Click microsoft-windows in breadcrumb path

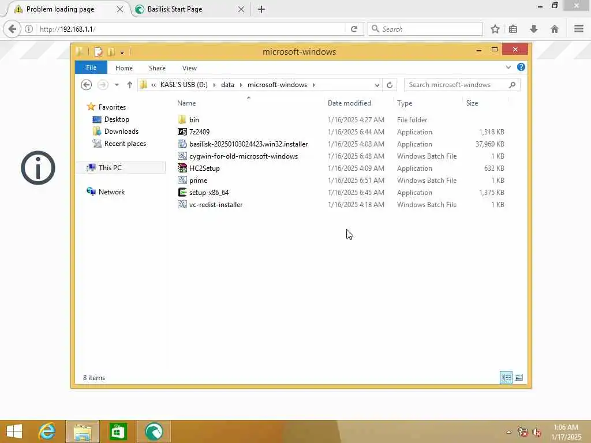tap(277, 85)
